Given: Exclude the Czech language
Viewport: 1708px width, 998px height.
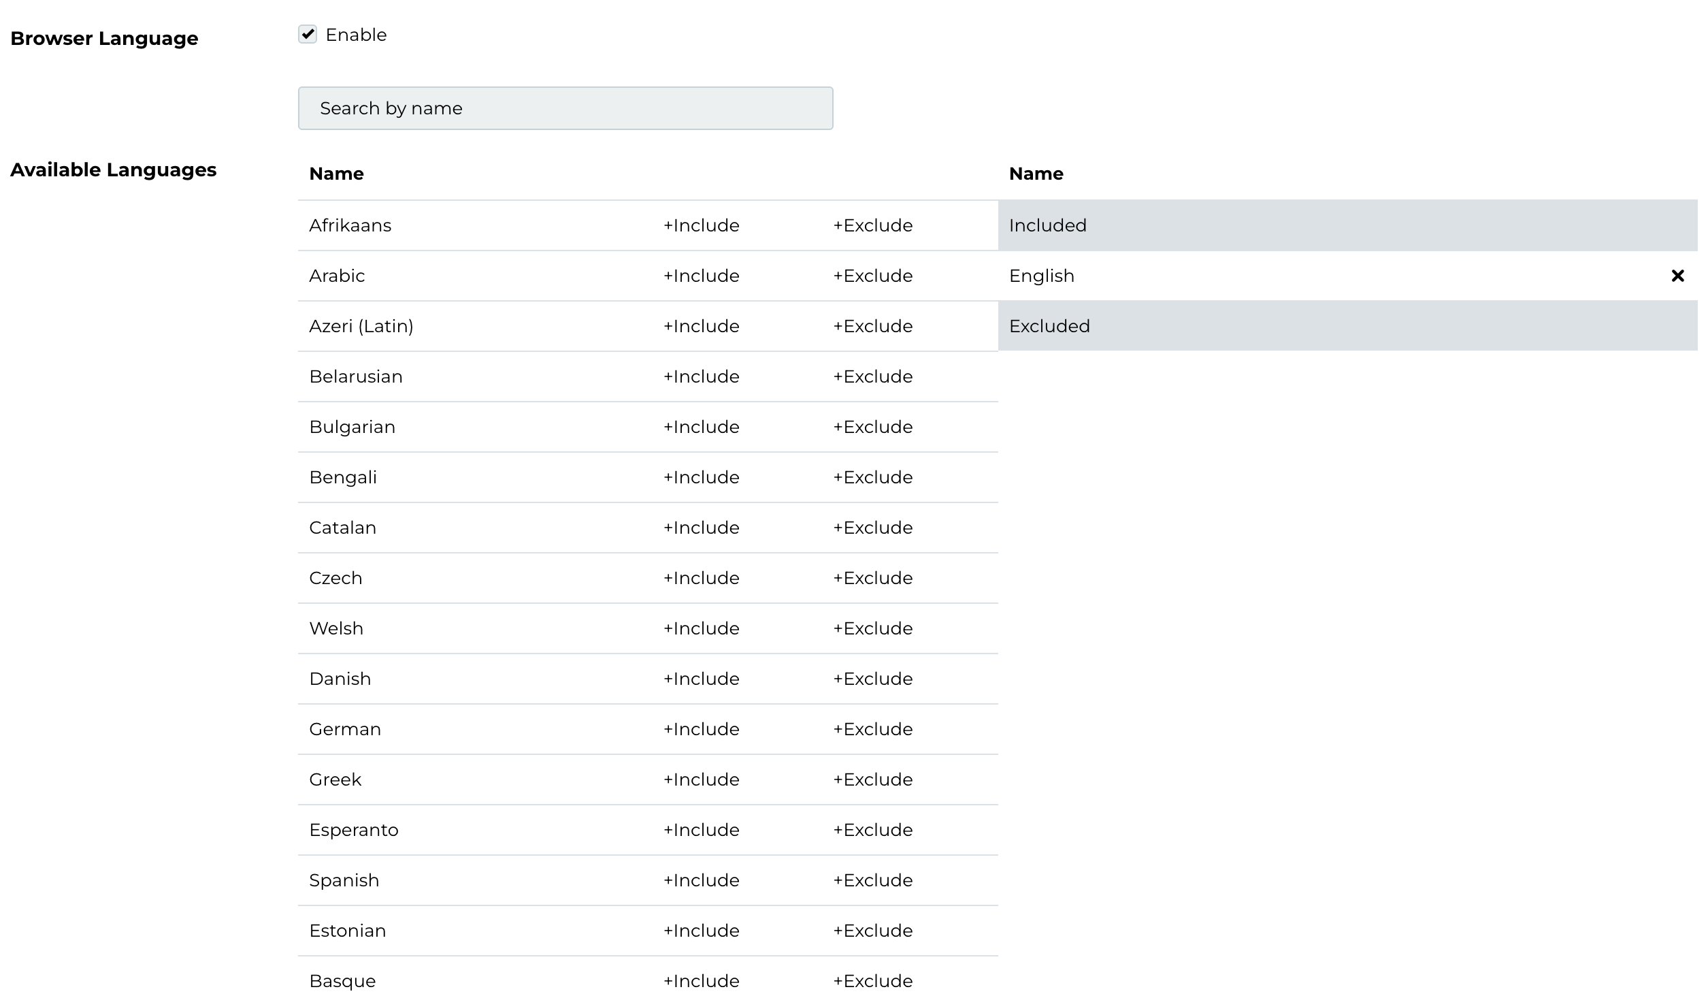Looking at the screenshot, I should click(x=872, y=578).
